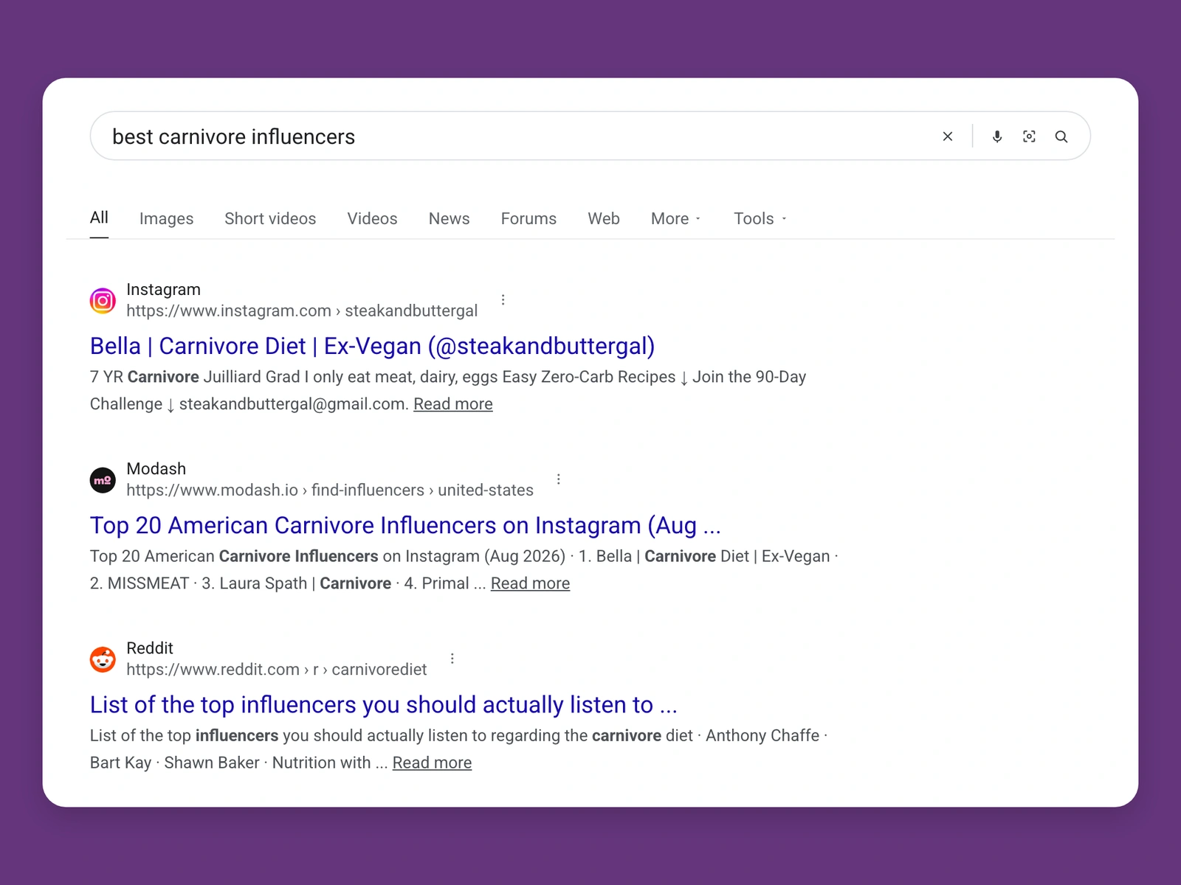Expand the Tools dropdown
This screenshot has height=885, width=1181.
click(x=760, y=218)
